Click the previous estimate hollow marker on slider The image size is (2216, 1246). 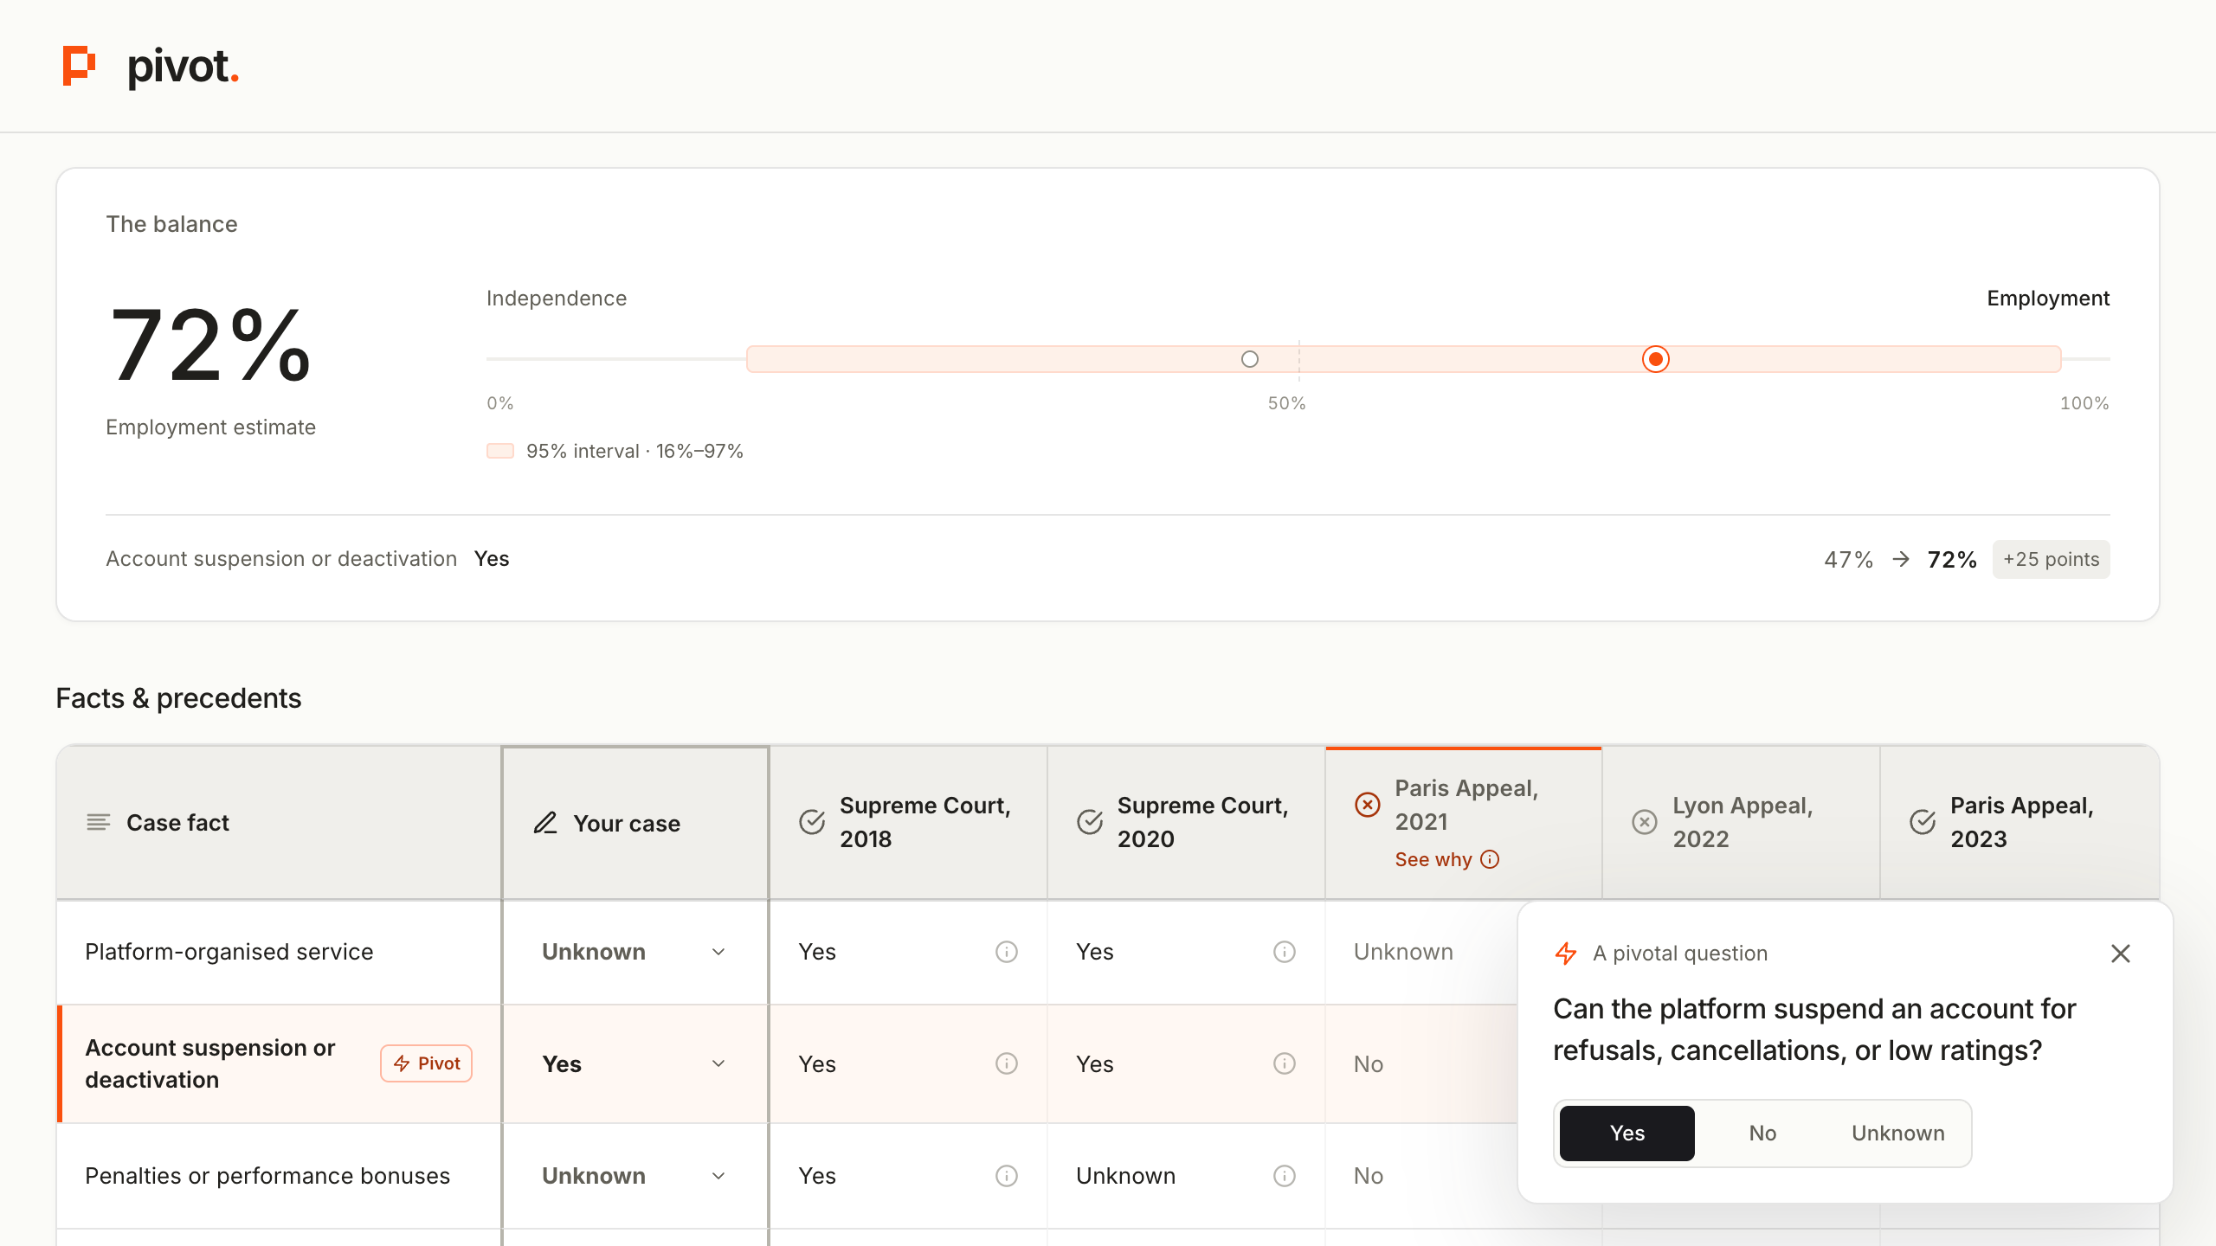click(1250, 359)
